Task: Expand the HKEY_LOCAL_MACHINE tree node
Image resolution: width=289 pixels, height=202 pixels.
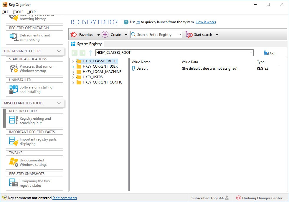Action: 73,72
